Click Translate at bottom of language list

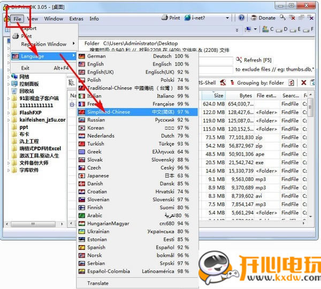pos(137,283)
